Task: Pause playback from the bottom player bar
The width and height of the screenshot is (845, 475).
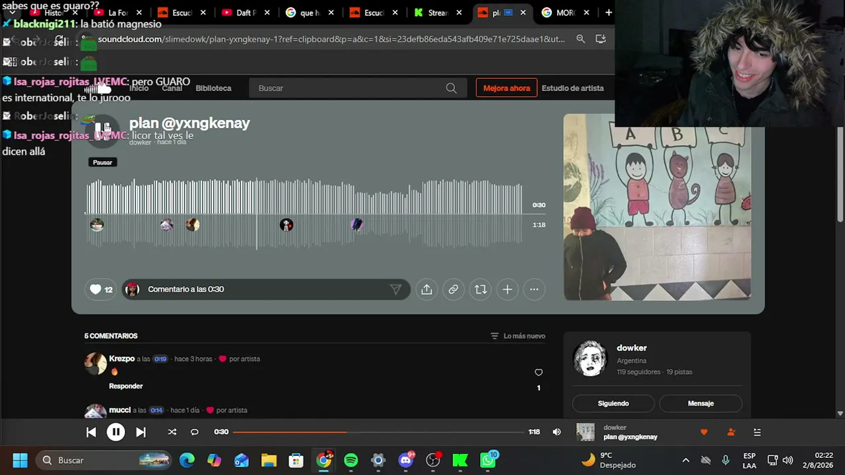Action: [x=116, y=432]
